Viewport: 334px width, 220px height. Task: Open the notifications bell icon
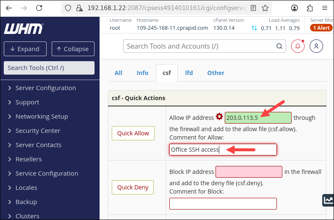tap(298, 46)
